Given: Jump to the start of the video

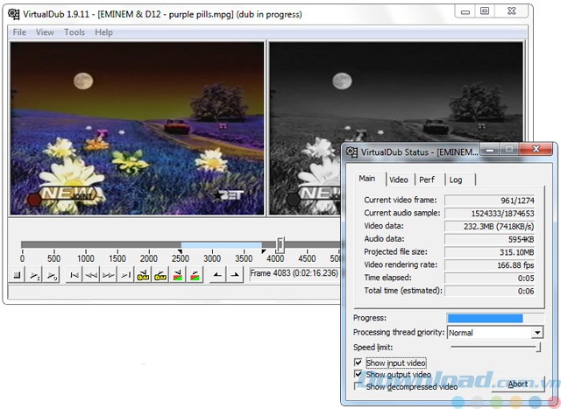Looking at the screenshot, I should [75, 275].
